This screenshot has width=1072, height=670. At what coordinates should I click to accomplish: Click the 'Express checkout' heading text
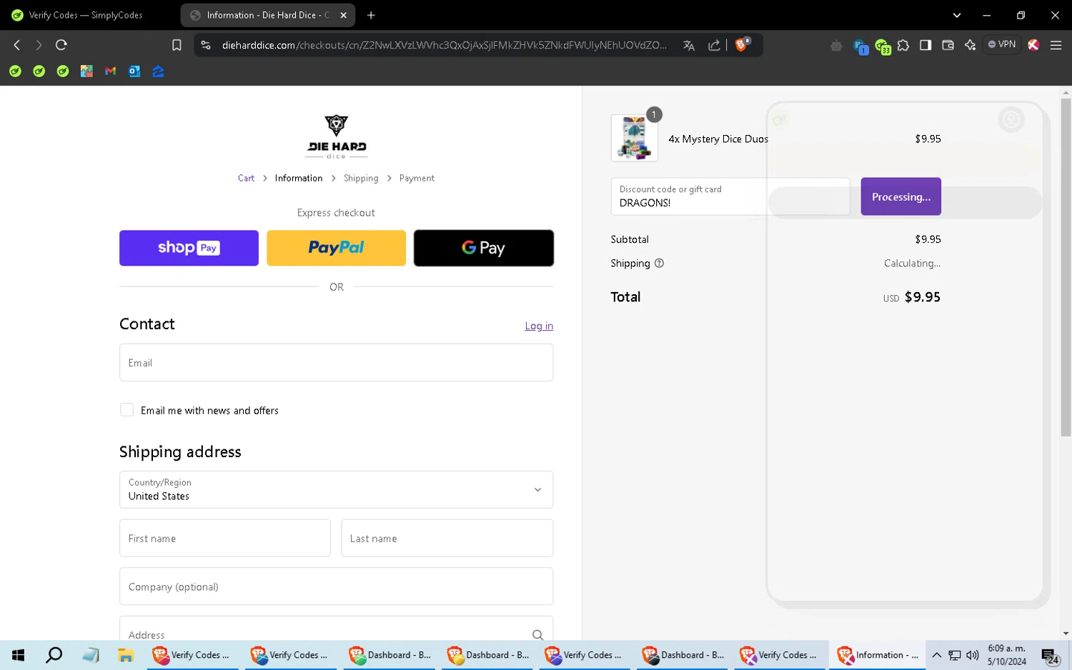click(x=336, y=213)
